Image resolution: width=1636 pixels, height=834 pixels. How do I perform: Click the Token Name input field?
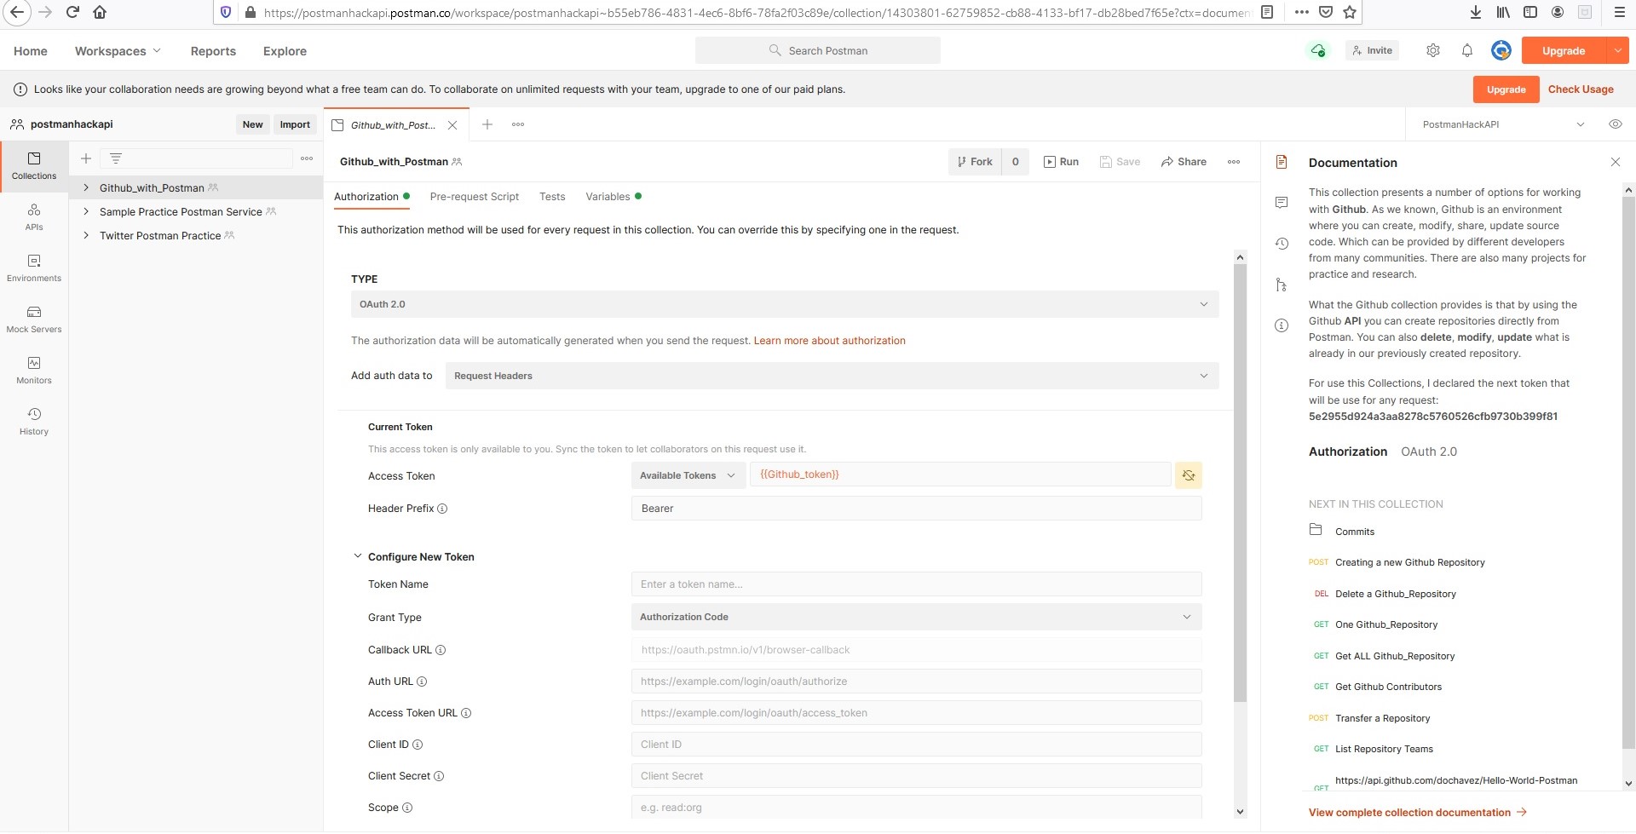pyautogui.click(x=916, y=584)
